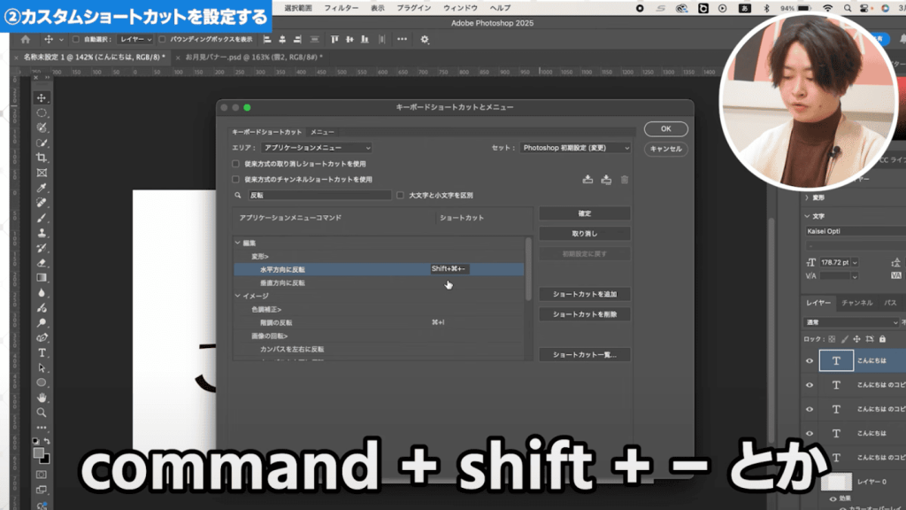Click the save shortcut set icon
This screenshot has height=510, width=906.
[587, 180]
